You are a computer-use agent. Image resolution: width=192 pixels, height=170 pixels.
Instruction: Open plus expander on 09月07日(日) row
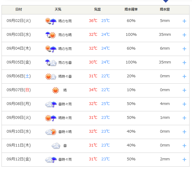click(x=184, y=90)
